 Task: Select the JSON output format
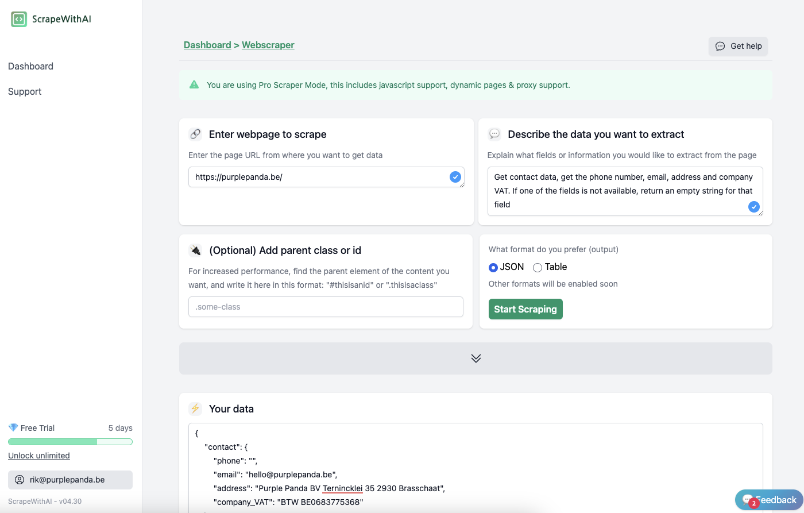[x=493, y=267]
